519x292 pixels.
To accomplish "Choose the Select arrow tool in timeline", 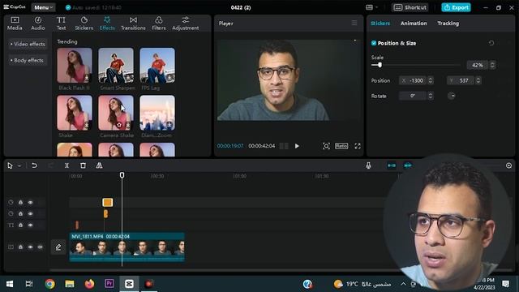I will tap(10, 165).
